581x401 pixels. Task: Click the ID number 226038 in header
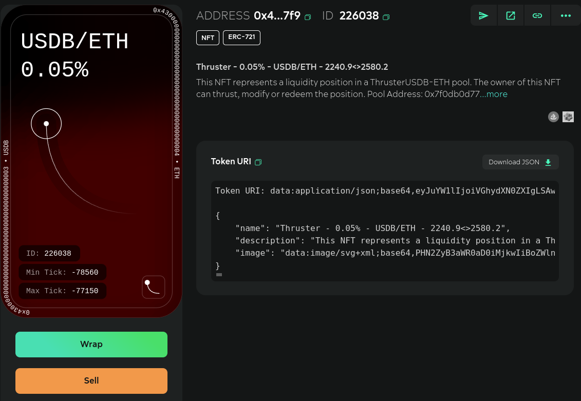[x=359, y=15]
